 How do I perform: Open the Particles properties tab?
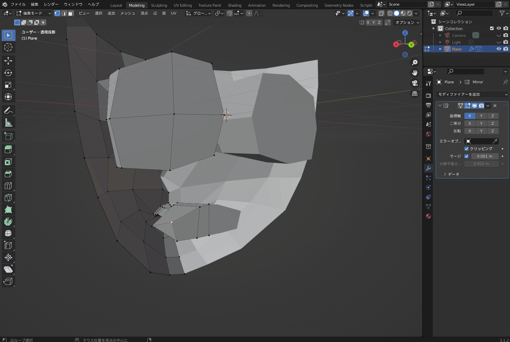(428, 178)
